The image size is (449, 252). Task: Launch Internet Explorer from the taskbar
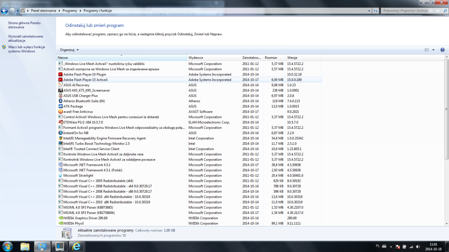[77, 246]
